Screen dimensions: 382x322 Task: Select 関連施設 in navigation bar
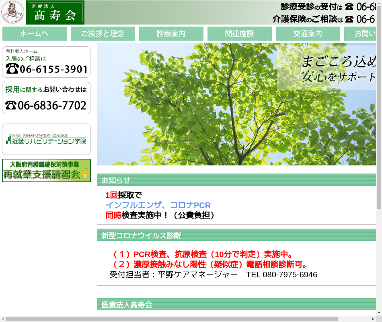240,34
